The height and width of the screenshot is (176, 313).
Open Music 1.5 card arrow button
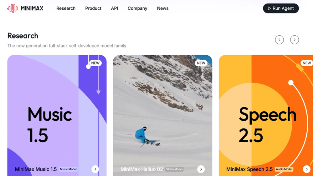[x=95, y=169]
